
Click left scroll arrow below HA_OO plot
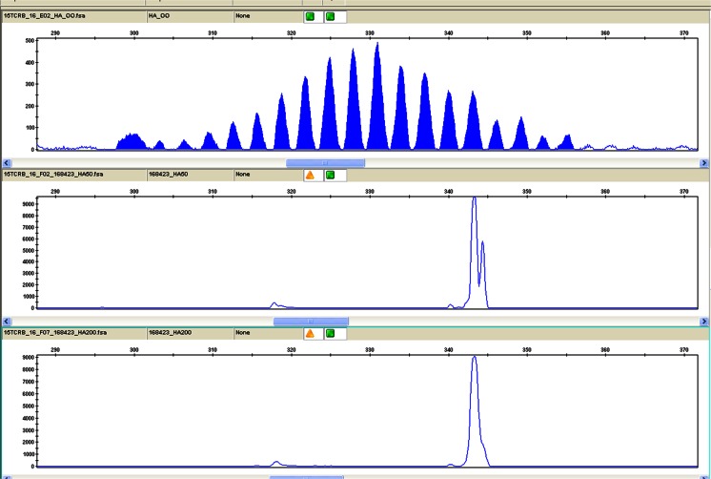[x=7, y=162]
